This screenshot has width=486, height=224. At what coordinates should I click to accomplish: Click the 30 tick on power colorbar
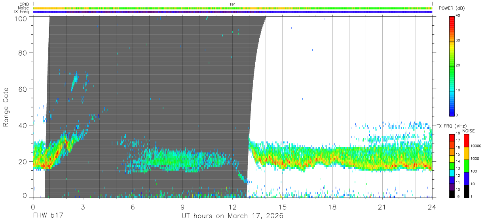458,41
